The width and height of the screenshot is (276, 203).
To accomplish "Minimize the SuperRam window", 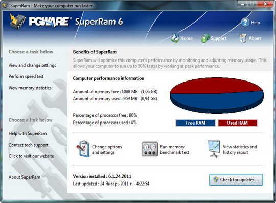I will [x=243, y=4].
